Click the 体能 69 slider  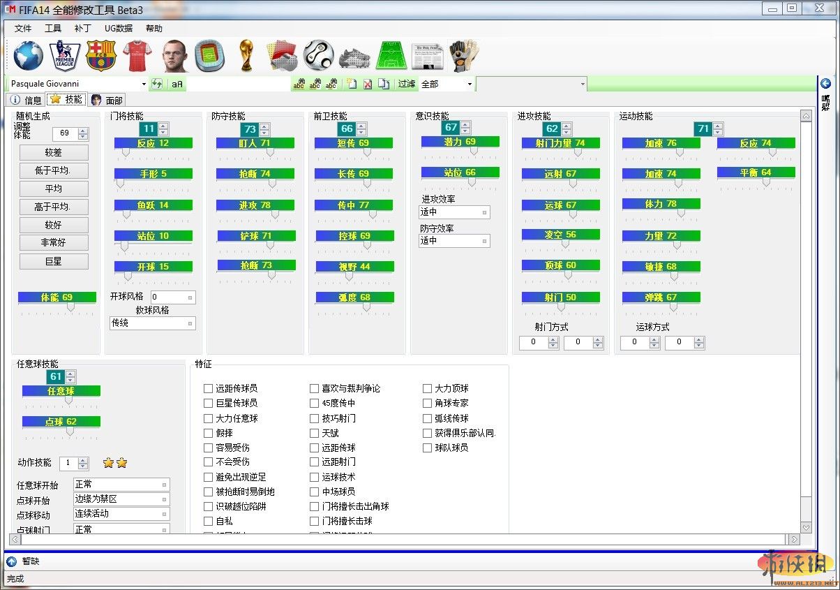click(57, 297)
